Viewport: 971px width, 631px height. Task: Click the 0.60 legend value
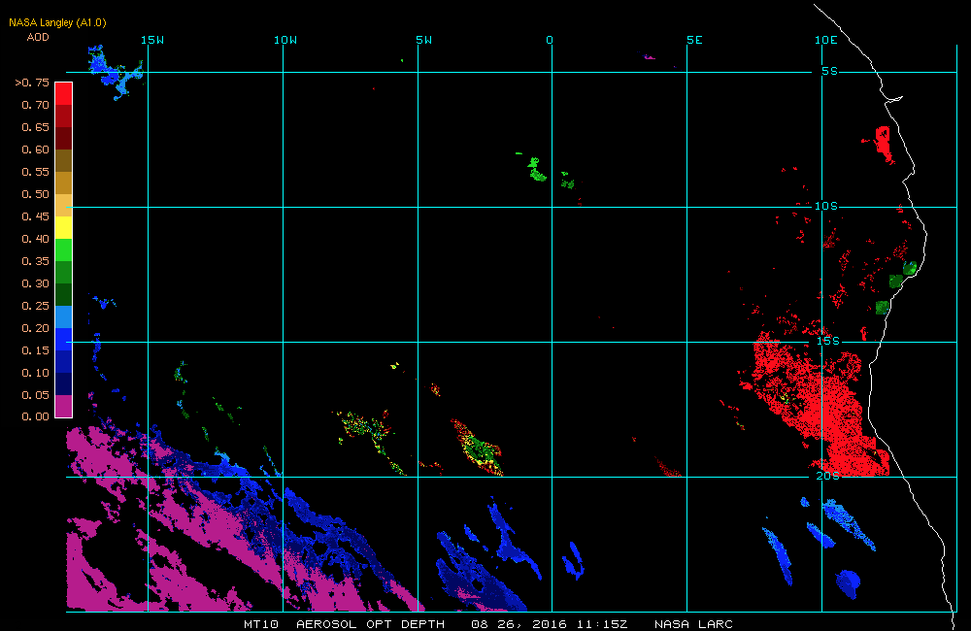tap(35, 149)
